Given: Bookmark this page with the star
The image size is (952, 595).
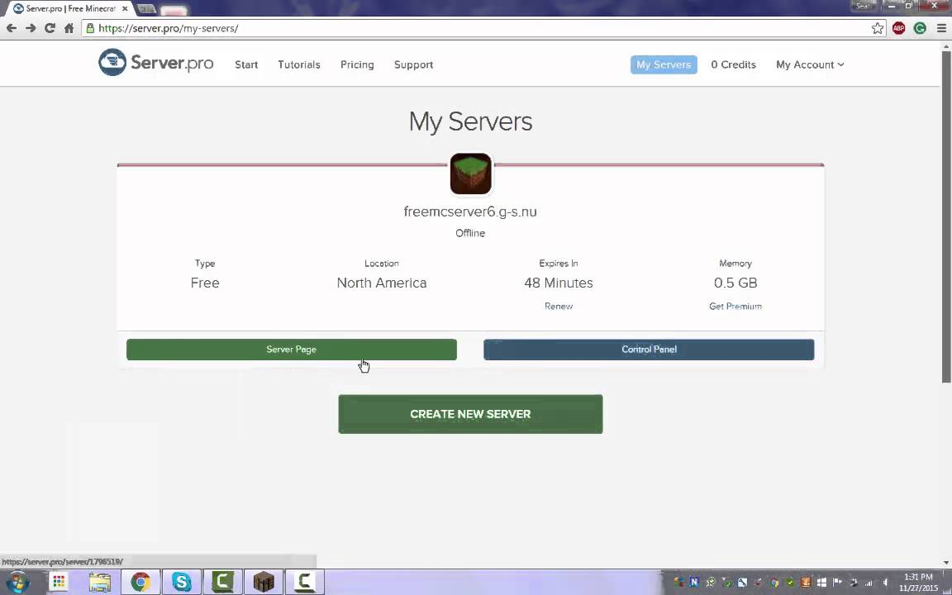Looking at the screenshot, I should click(x=878, y=28).
